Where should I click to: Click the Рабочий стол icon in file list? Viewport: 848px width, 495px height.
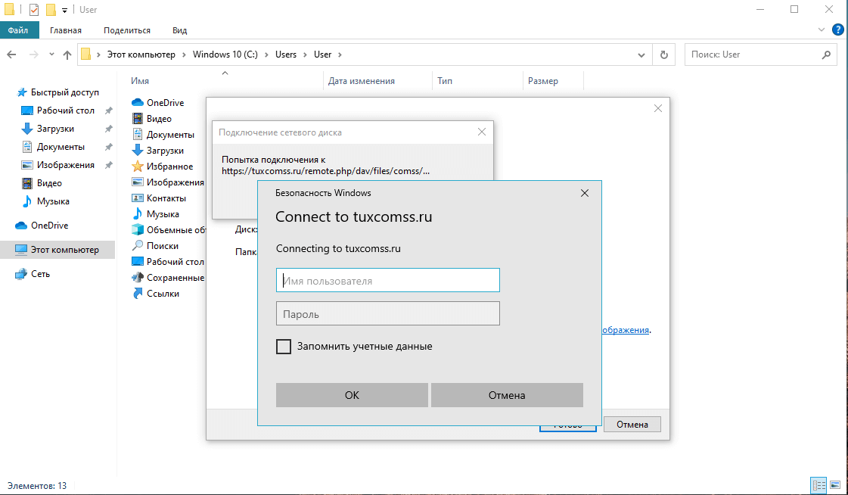point(138,262)
